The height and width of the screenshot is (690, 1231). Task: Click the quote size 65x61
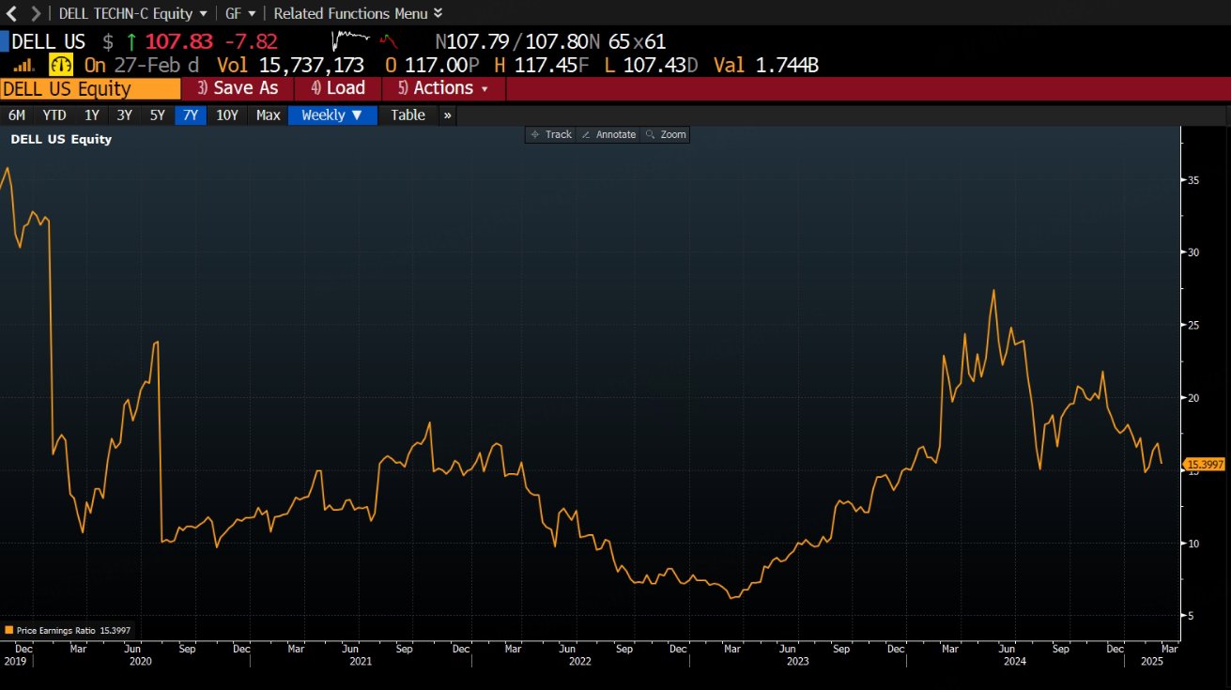pos(637,41)
